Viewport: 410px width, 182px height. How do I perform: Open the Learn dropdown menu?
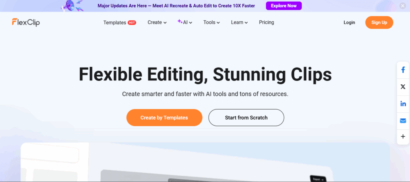[x=239, y=22]
